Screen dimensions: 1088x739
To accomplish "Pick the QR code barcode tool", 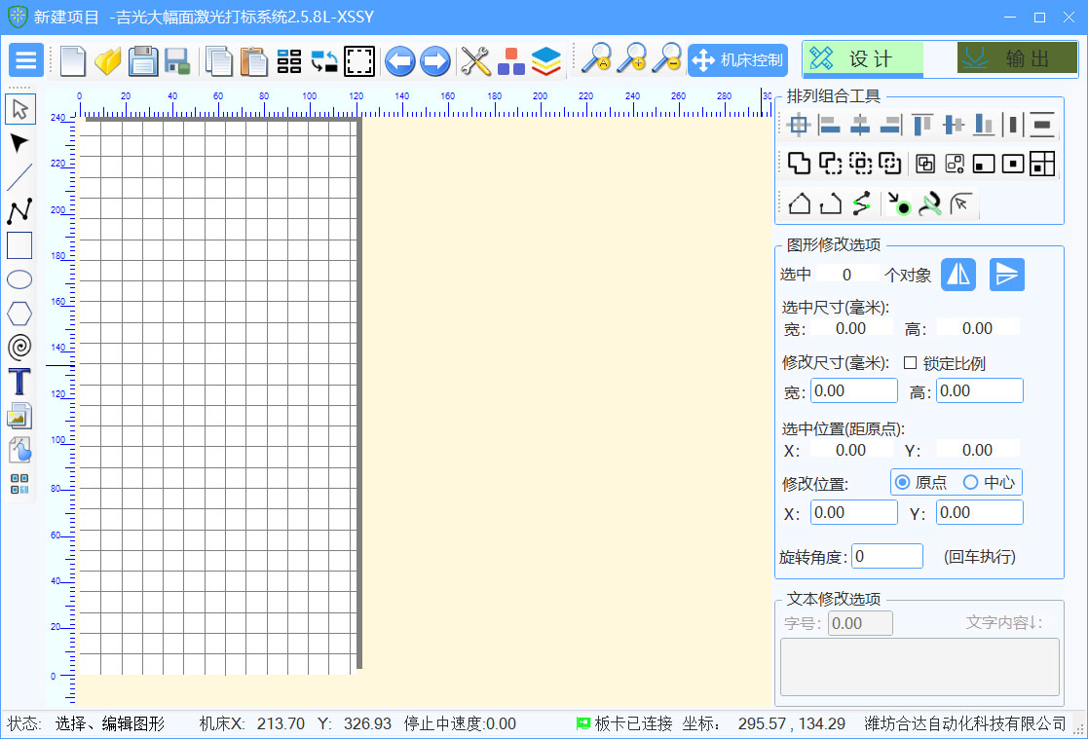I will click(19, 484).
